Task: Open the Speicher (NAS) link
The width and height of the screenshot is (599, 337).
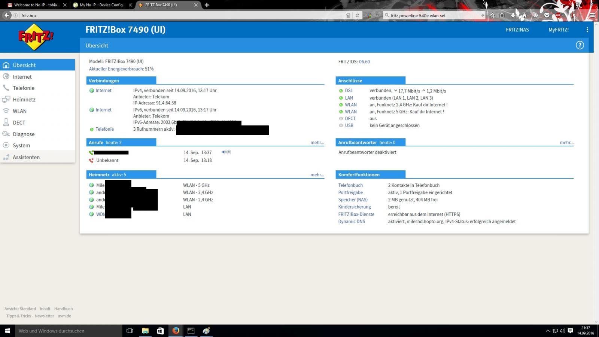Action: tap(353, 200)
